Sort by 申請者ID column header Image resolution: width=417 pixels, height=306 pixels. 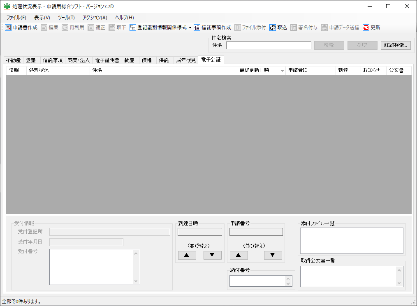310,70
